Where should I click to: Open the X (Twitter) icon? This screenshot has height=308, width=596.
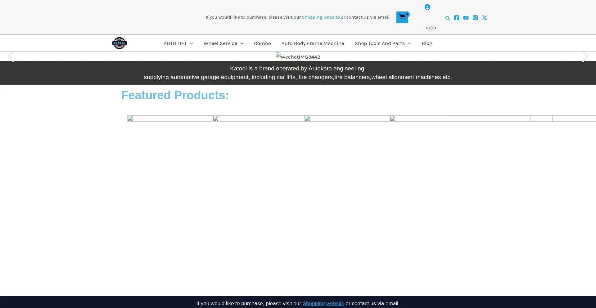(x=484, y=18)
